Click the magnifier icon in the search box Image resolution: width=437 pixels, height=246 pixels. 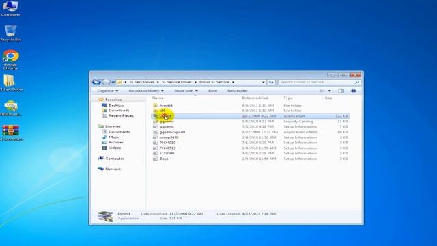coord(356,82)
